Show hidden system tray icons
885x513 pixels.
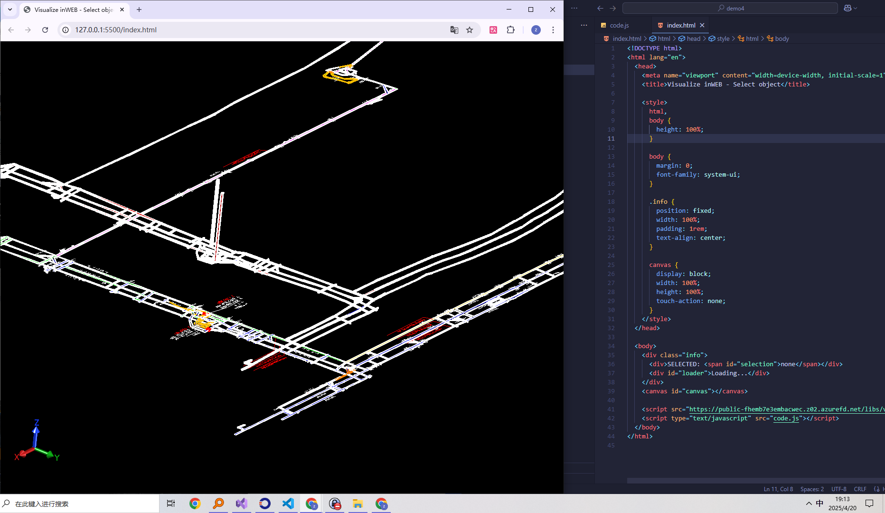pyautogui.click(x=809, y=503)
